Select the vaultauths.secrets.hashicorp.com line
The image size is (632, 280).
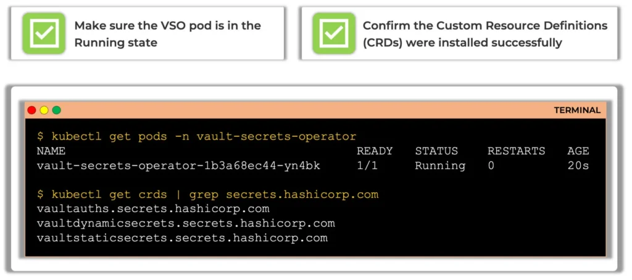point(153,209)
